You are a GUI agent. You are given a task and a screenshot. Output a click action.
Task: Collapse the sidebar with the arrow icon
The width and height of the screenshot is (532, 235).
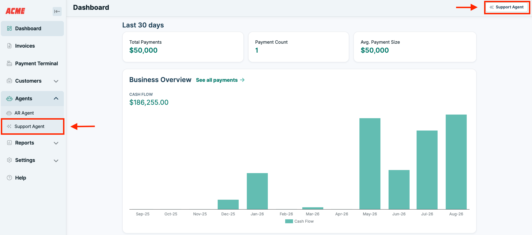point(57,11)
